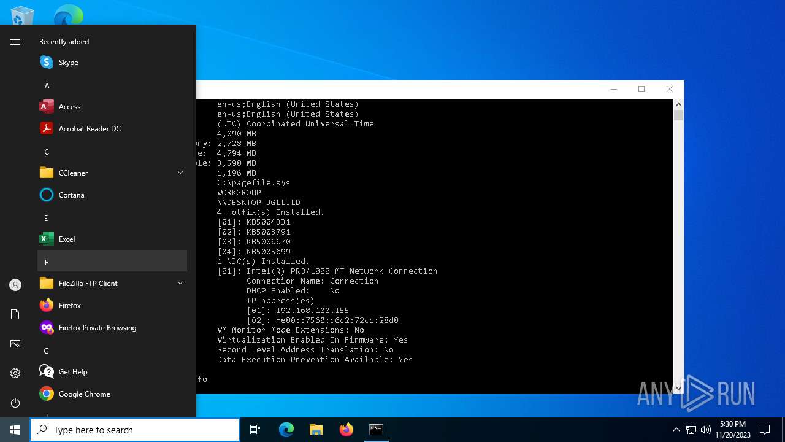Open the Get Help app
The height and width of the screenshot is (442, 785).
112,372
